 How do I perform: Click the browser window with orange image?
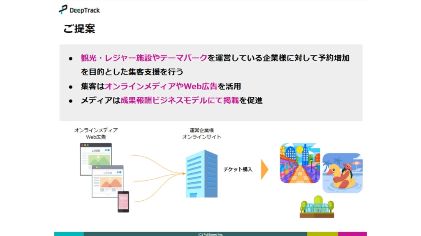click(x=108, y=182)
